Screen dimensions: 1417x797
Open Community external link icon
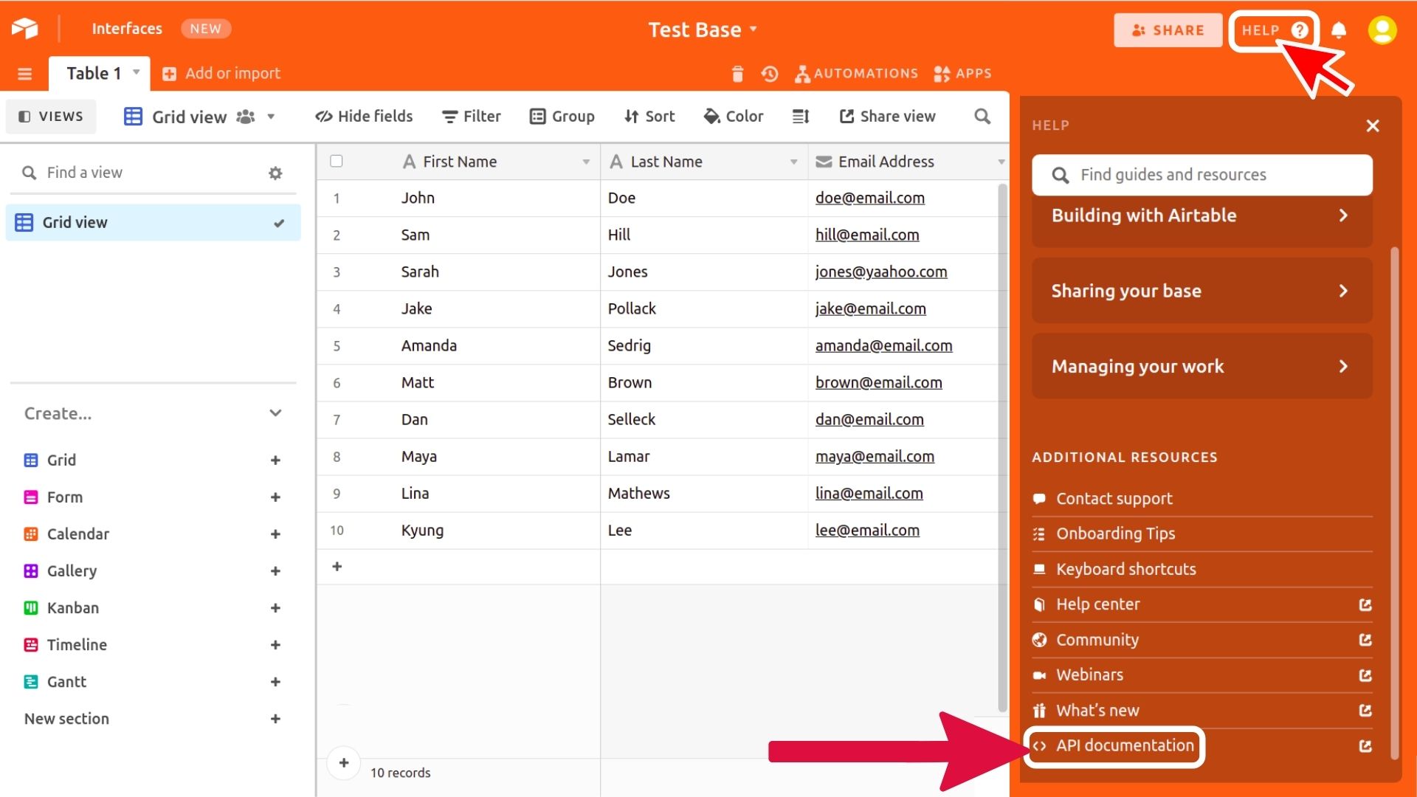[1365, 641]
